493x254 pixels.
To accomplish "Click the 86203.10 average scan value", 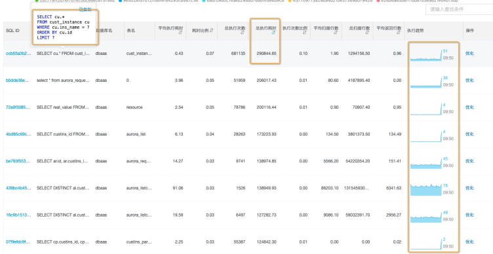I will tap(330, 188).
